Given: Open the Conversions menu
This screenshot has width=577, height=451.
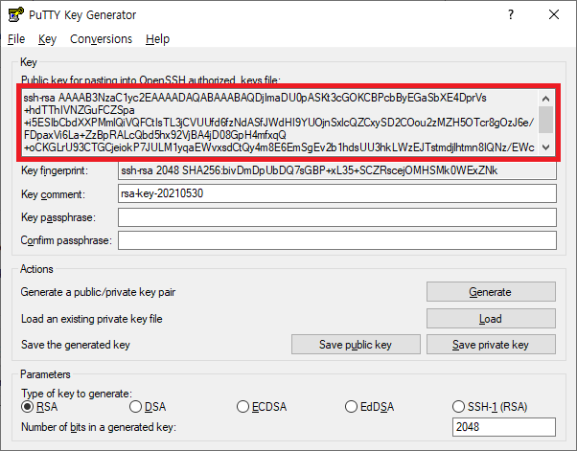Looking at the screenshot, I should point(101,39).
